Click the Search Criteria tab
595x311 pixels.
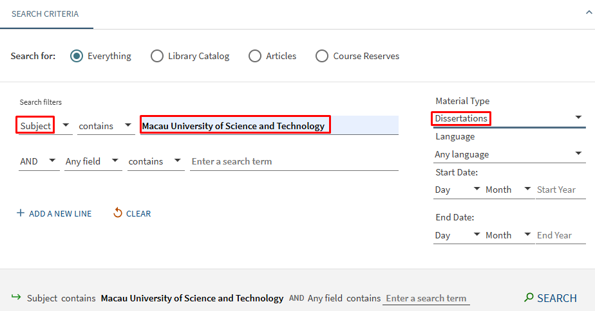(45, 14)
